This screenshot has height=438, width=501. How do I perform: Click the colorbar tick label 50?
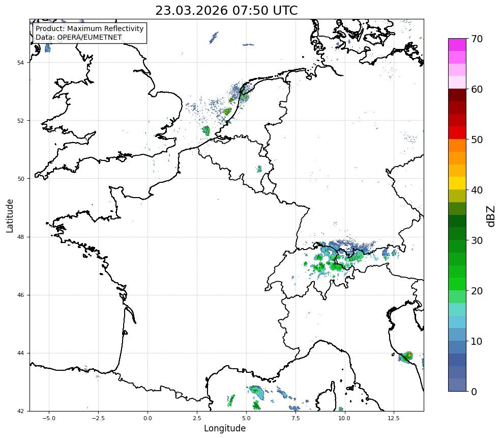pyautogui.click(x=477, y=140)
